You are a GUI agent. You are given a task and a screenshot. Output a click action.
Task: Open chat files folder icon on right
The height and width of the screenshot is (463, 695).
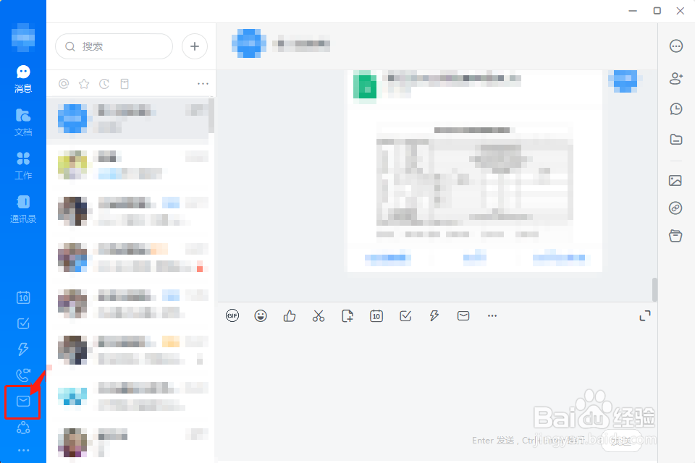pos(676,140)
